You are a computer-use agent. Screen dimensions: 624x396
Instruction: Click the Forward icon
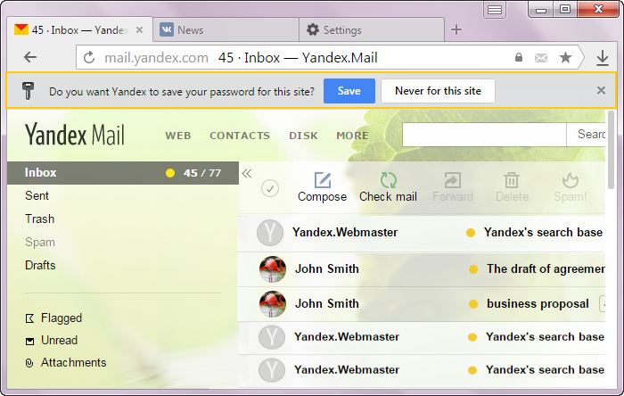pos(453,180)
